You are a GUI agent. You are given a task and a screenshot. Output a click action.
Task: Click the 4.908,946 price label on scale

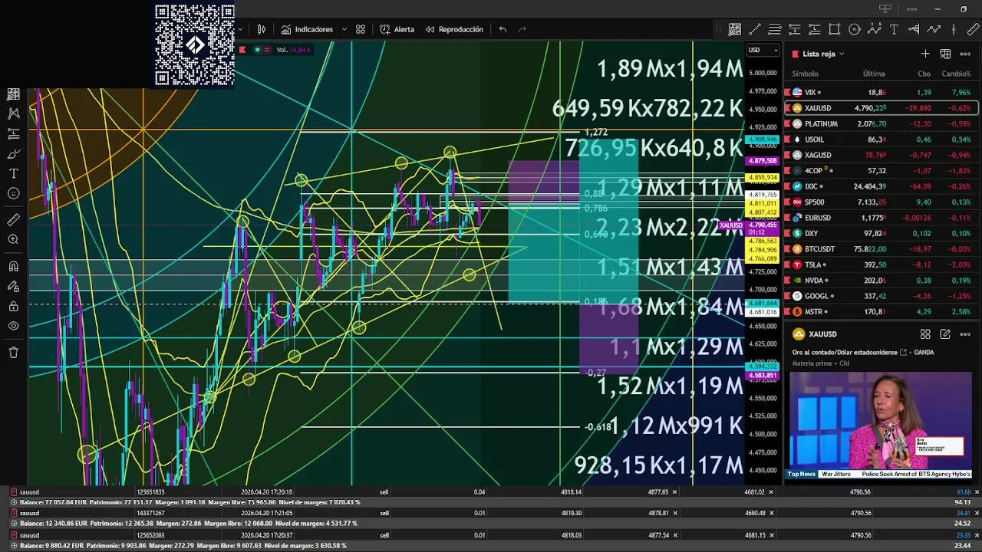tap(762, 140)
